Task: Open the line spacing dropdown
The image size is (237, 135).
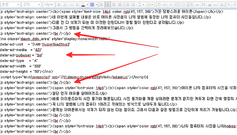Action: point(141,5)
